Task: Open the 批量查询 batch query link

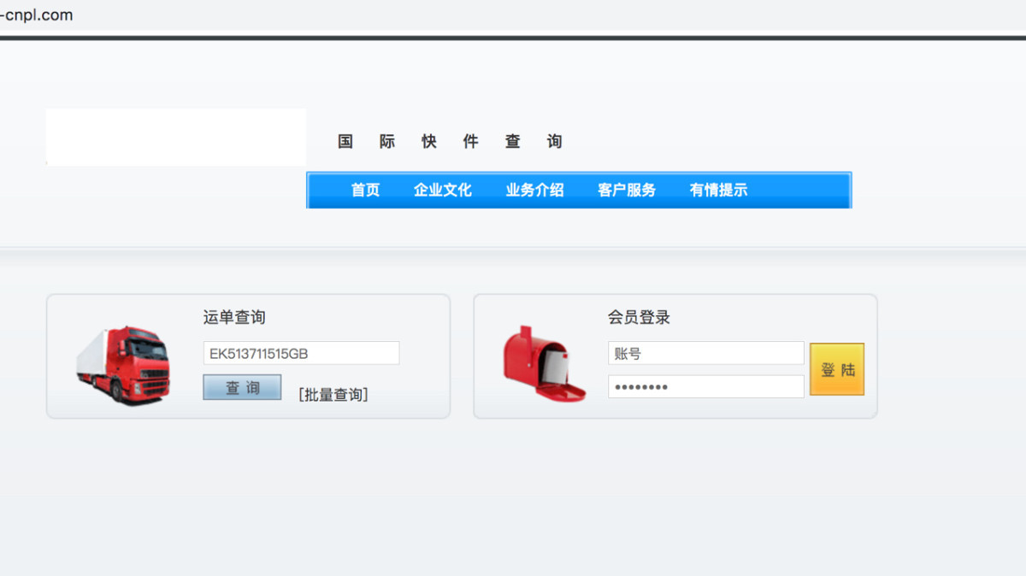Action: [x=333, y=394]
